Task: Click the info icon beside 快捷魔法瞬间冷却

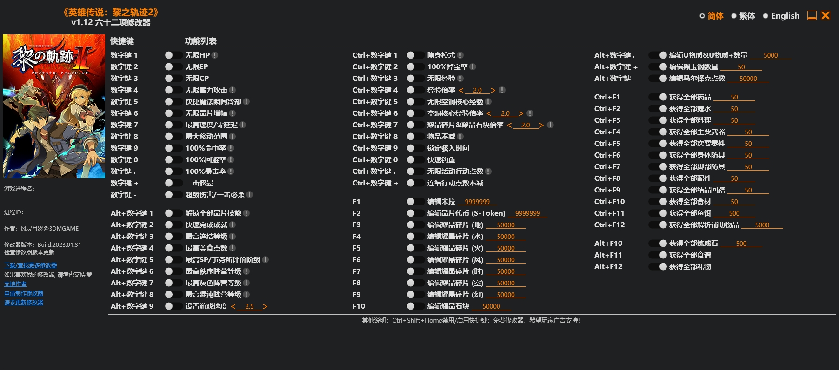Action: (x=246, y=101)
